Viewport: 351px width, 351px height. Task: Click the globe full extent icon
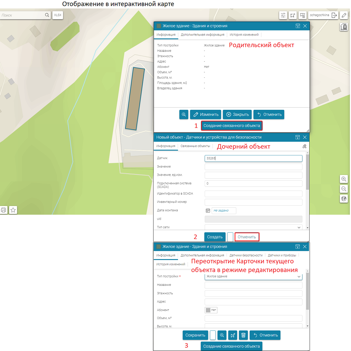point(344,198)
